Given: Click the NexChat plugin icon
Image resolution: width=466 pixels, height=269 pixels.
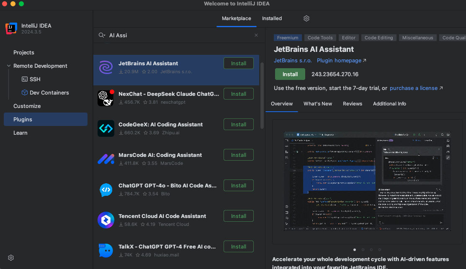Looking at the screenshot, I should [106, 97].
